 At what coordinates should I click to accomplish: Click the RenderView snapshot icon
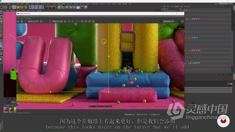coord(82,21)
